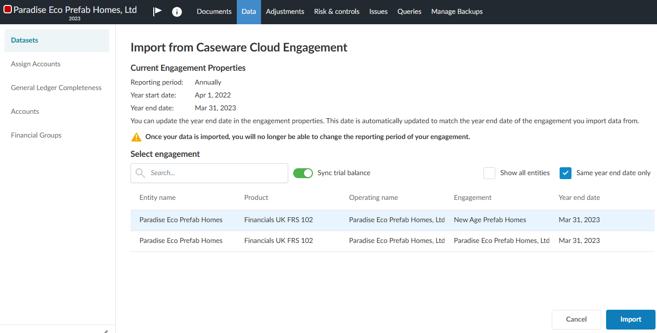Click the Product column header
This screenshot has height=333, width=657.
tap(256, 197)
